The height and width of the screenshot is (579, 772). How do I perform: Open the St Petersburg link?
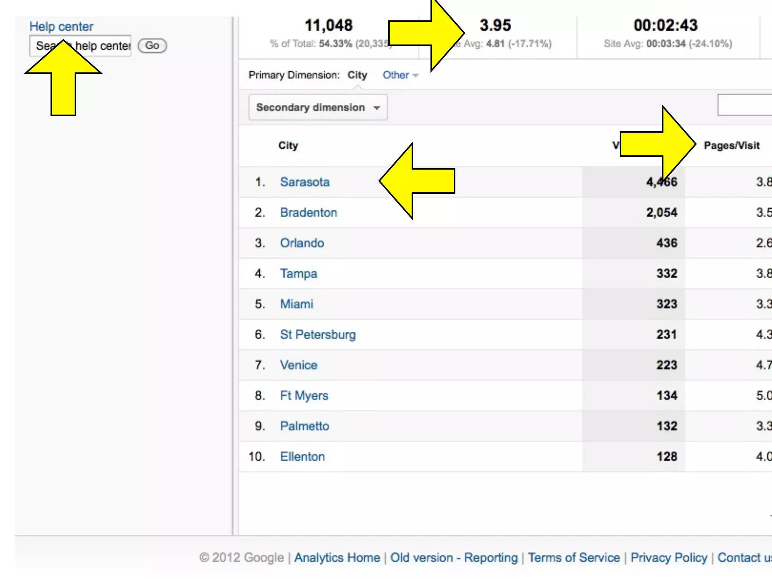(x=317, y=335)
